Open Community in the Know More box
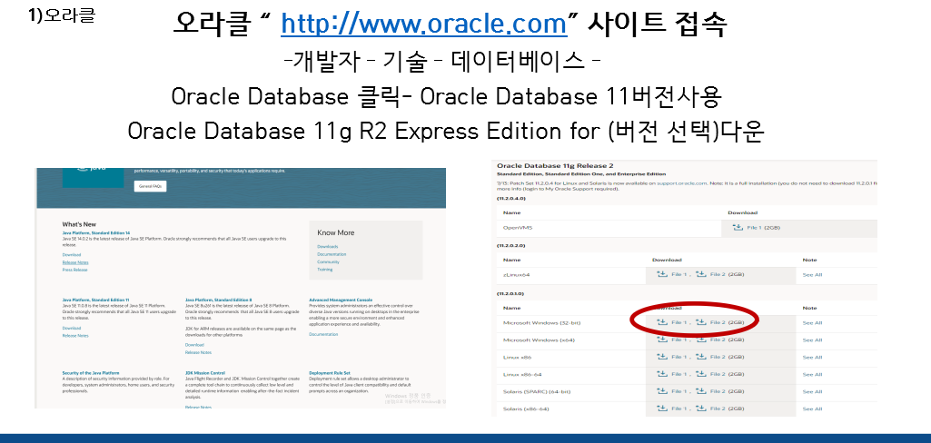 coord(328,261)
